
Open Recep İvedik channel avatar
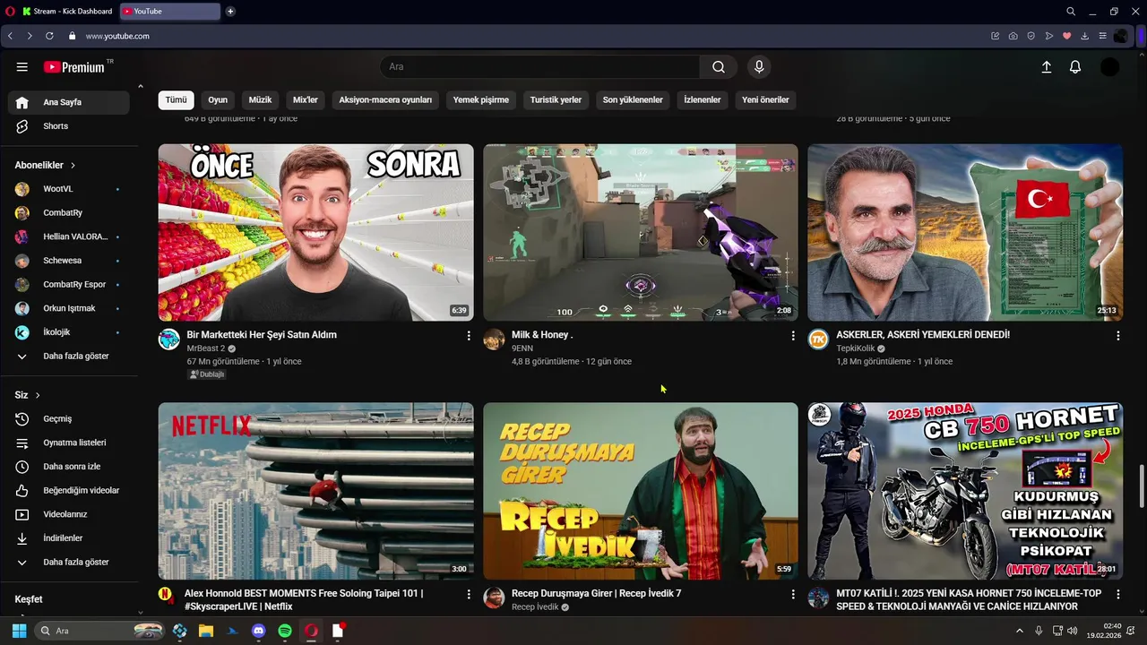(494, 598)
